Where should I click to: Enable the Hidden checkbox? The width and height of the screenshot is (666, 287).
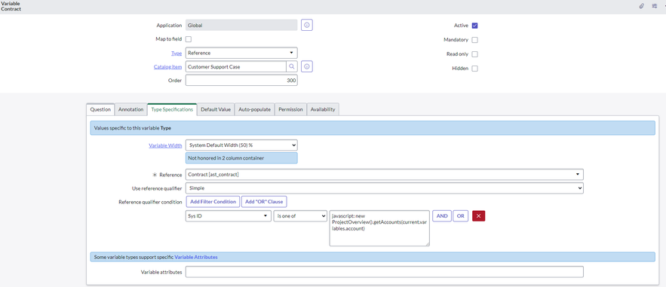[475, 69]
